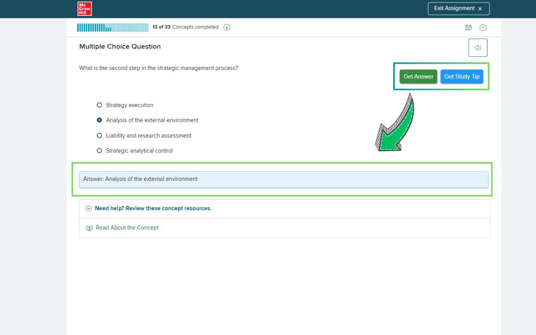This screenshot has width=536, height=335.
Task: Click the concepts progress bar
Action: point(112,28)
